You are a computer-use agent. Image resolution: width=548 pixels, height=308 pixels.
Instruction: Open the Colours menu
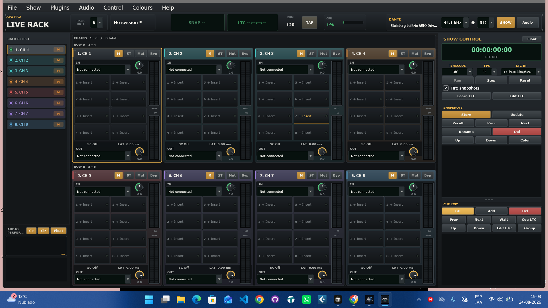click(x=142, y=8)
